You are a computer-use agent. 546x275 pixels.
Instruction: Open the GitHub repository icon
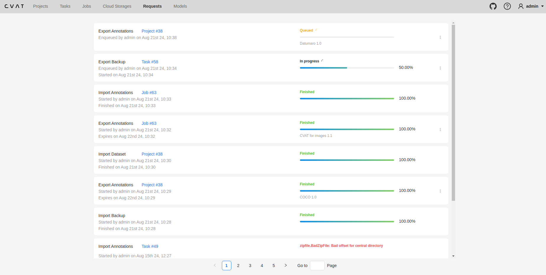(x=493, y=6)
